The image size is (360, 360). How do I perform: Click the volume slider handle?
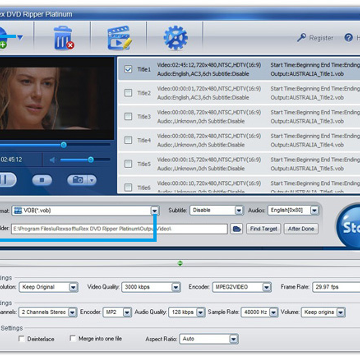(91, 160)
